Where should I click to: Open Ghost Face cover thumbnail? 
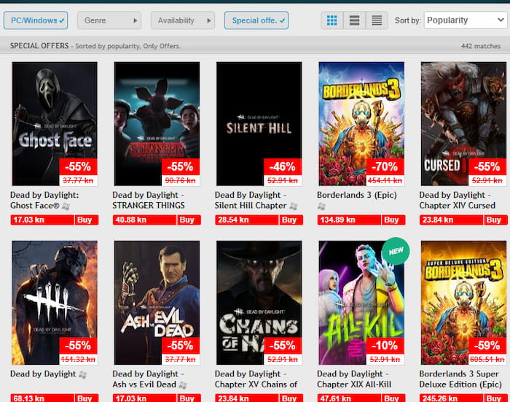point(55,124)
